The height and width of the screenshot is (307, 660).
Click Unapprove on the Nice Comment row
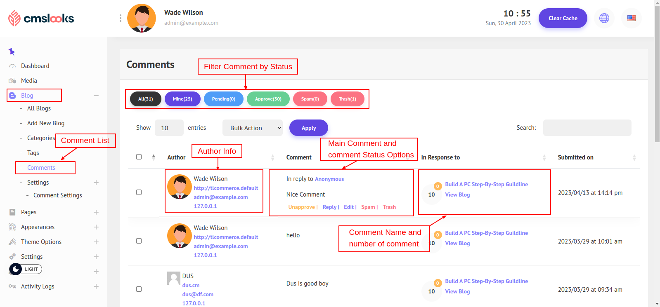[301, 207]
